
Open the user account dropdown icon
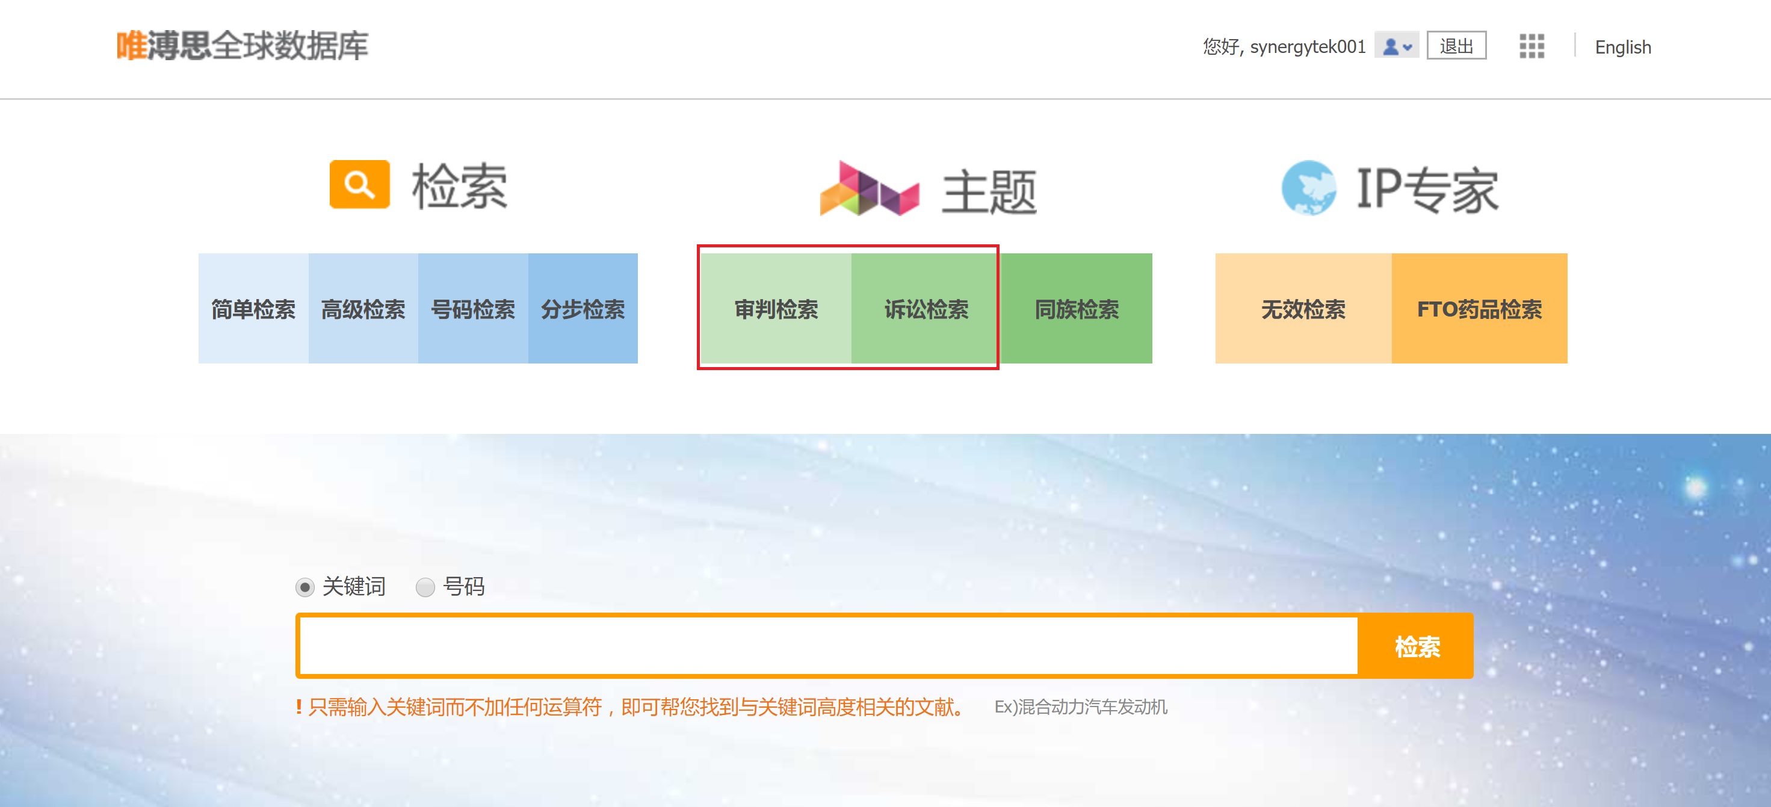tap(1396, 46)
